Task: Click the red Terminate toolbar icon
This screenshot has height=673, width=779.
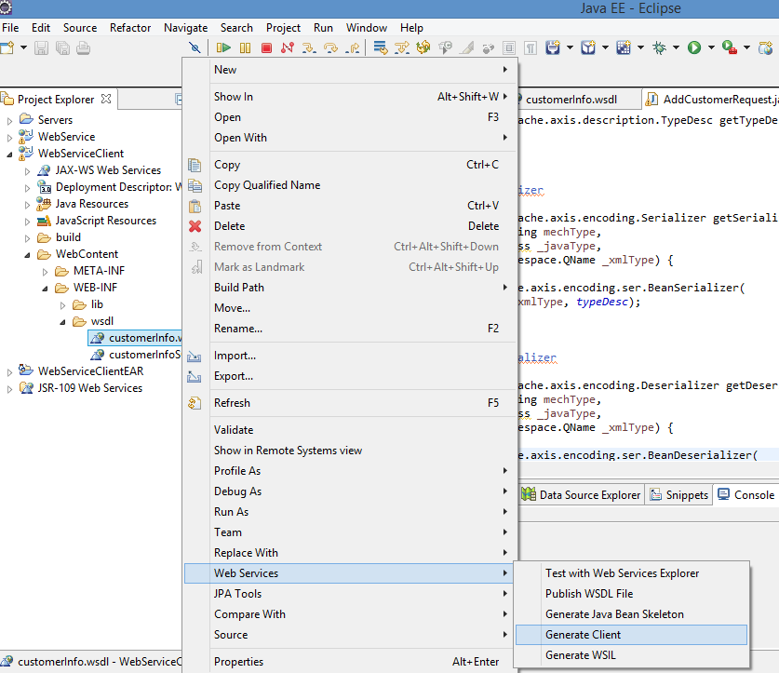Action: point(266,47)
